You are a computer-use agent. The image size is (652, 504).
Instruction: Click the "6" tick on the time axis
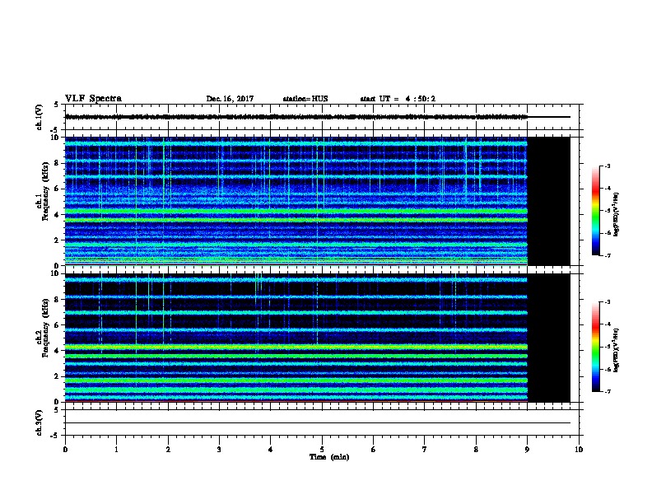[373, 450]
